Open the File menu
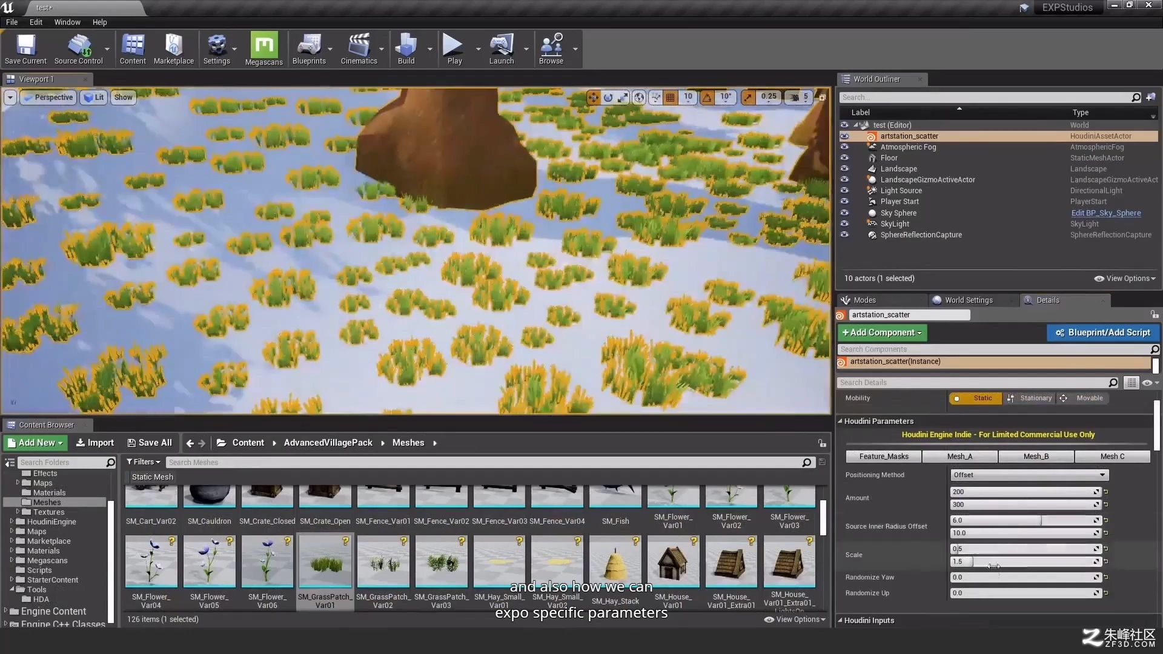 12,22
